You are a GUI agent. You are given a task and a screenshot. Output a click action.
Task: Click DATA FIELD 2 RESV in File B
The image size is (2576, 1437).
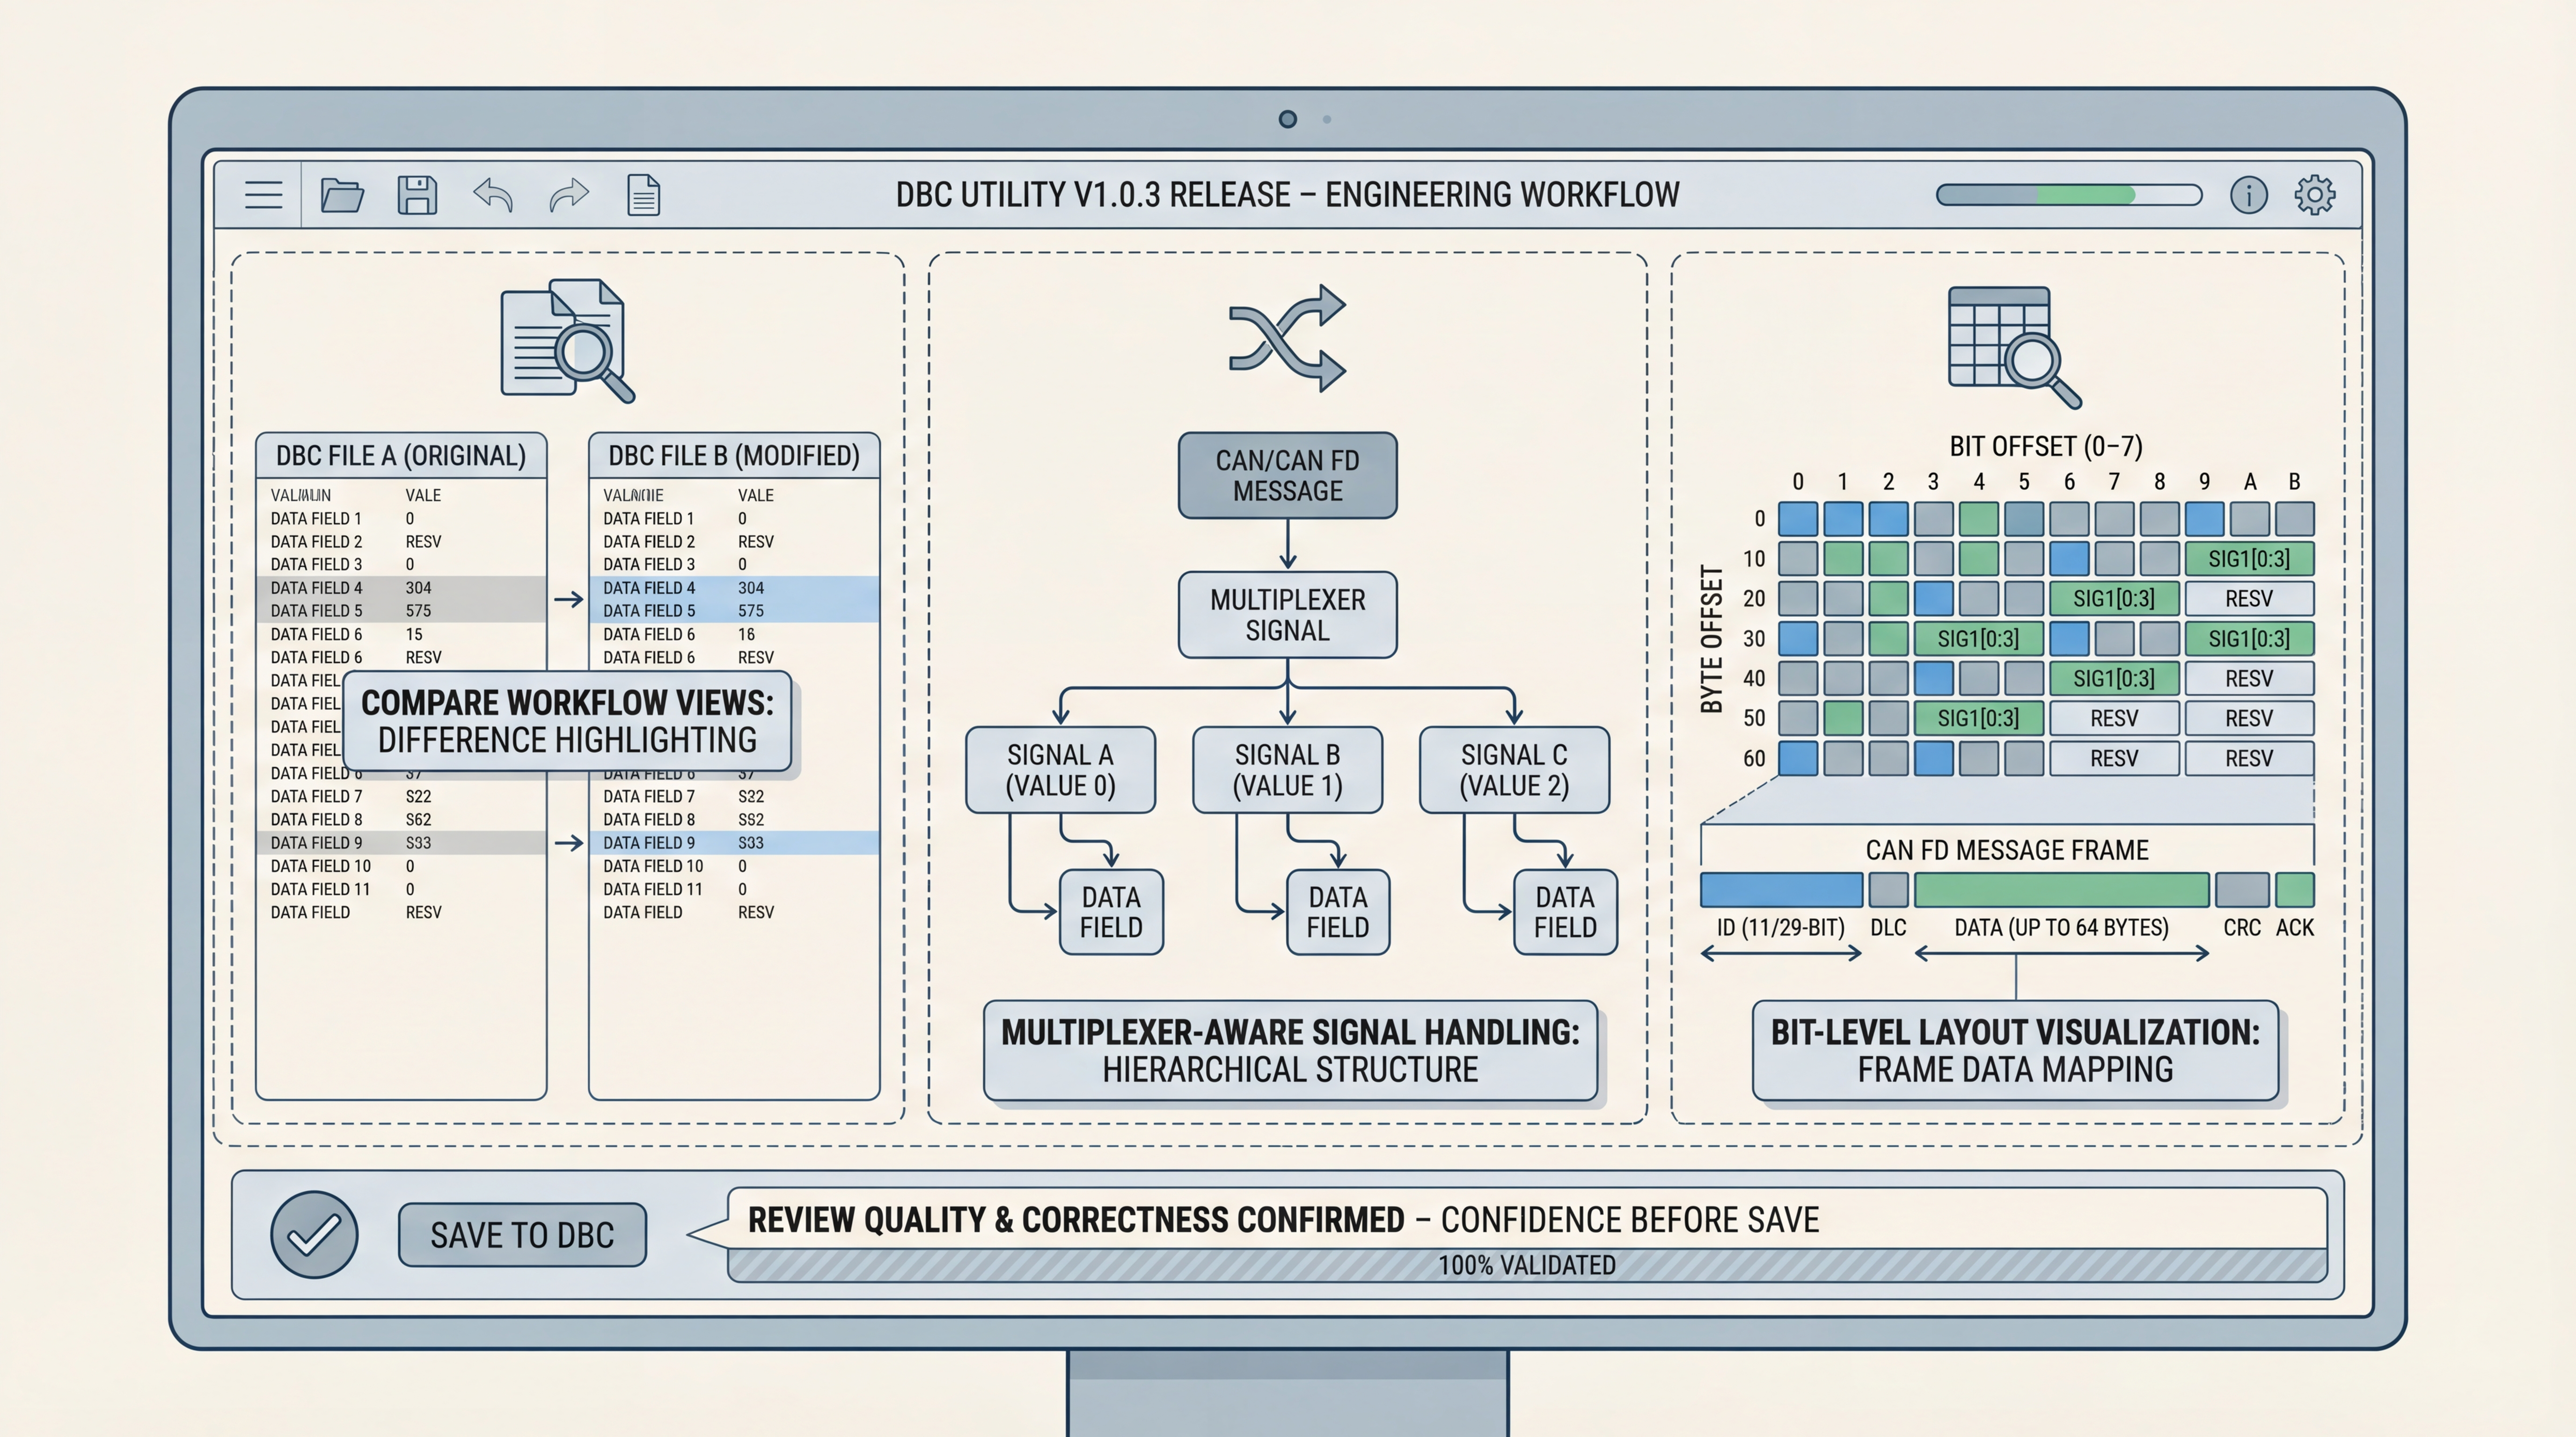(x=688, y=542)
